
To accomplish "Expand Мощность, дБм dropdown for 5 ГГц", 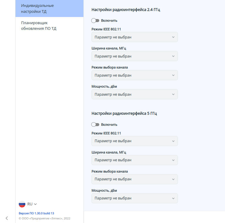I will (x=134, y=198).
